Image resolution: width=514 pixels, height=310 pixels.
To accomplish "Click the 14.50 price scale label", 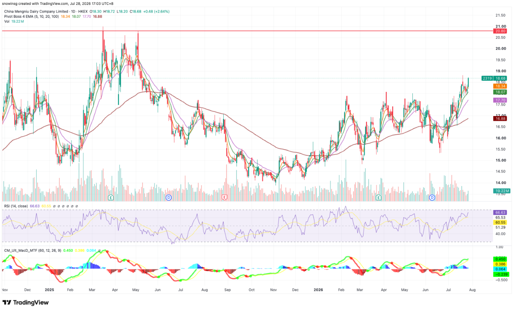I will pyautogui.click(x=501, y=172).
